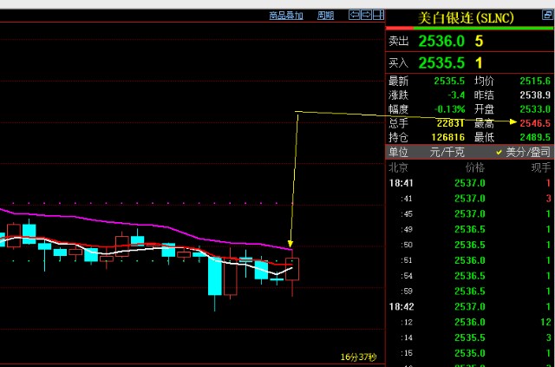Click the red-green buy/sell ratio bar
The width and height of the screenshot is (555, 367).
[x=468, y=28]
